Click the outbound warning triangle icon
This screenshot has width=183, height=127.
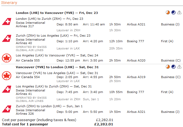point(179,13)
